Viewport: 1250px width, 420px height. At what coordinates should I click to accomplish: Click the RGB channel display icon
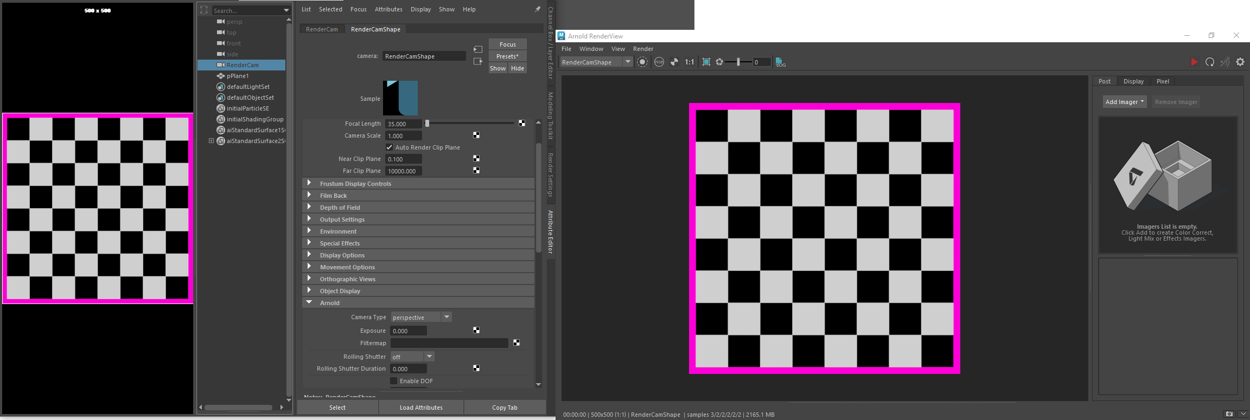659,62
